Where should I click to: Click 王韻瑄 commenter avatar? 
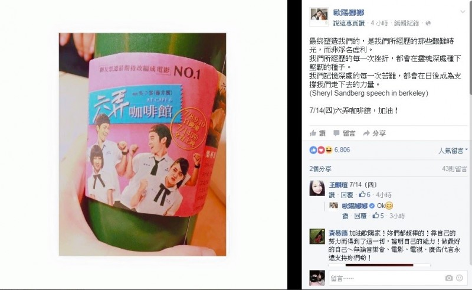(317, 188)
